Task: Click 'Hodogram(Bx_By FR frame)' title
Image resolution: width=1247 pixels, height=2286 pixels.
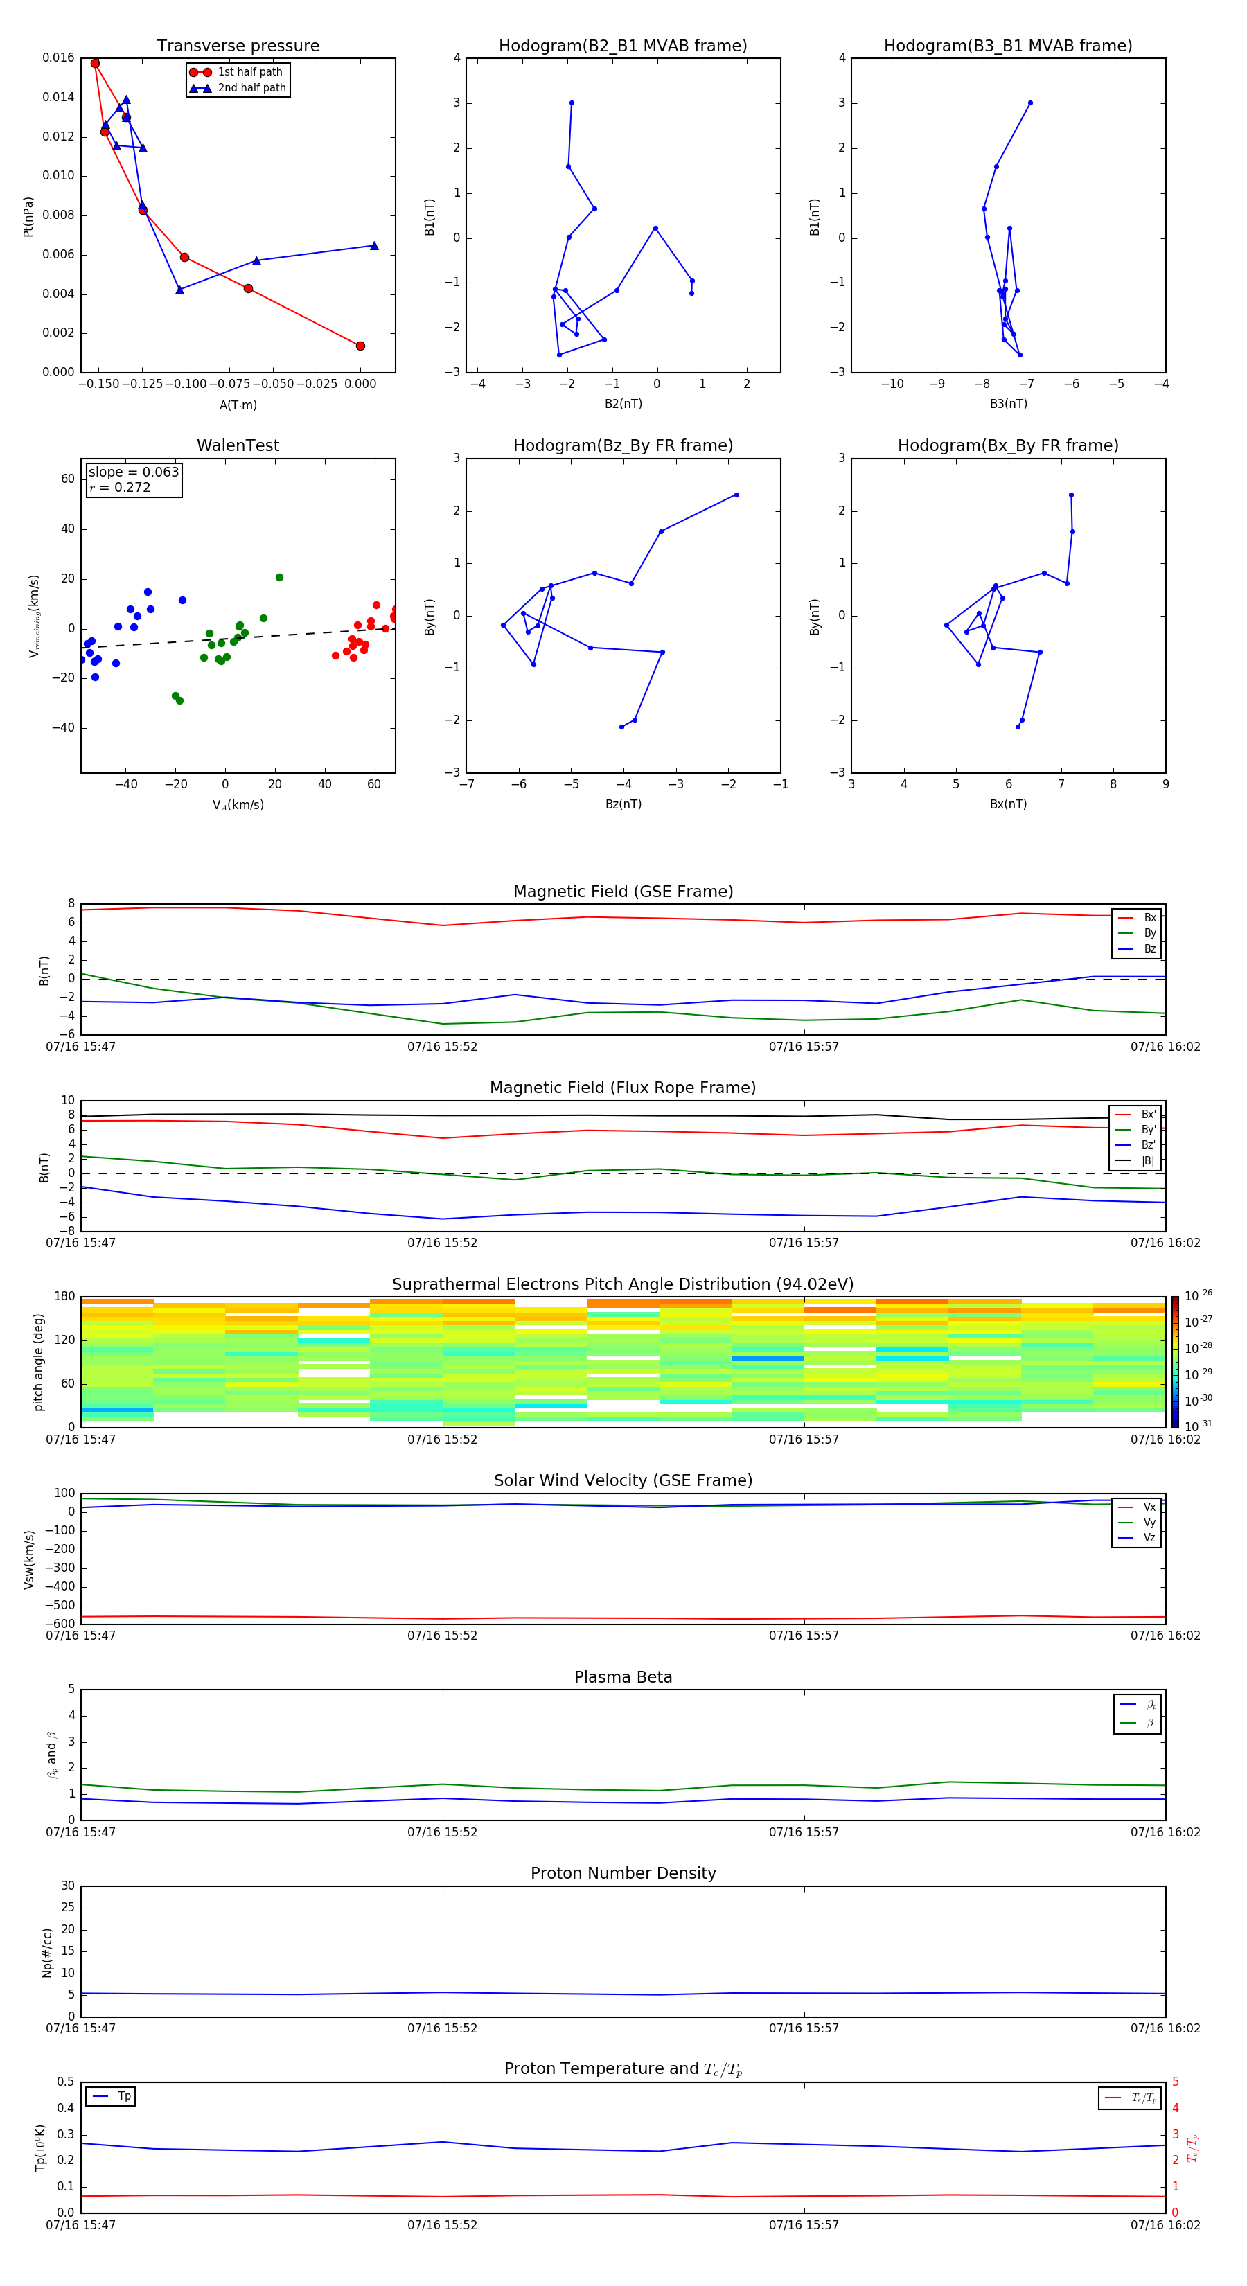Action: (1008, 445)
